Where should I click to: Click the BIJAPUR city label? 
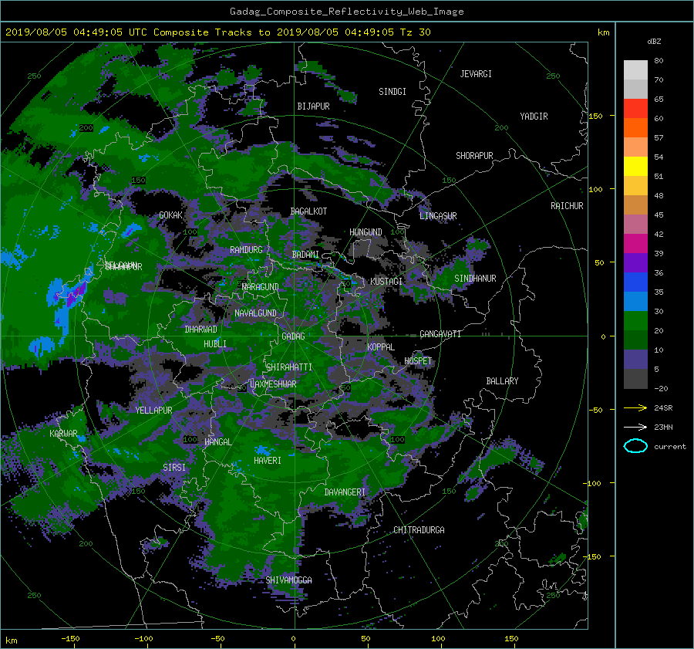pyautogui.click(x=313, y=106)
